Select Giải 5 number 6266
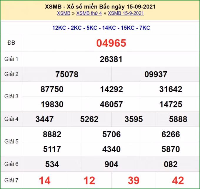Image resolution: width=200 pixels, height=189 pixels. [171, 134]
